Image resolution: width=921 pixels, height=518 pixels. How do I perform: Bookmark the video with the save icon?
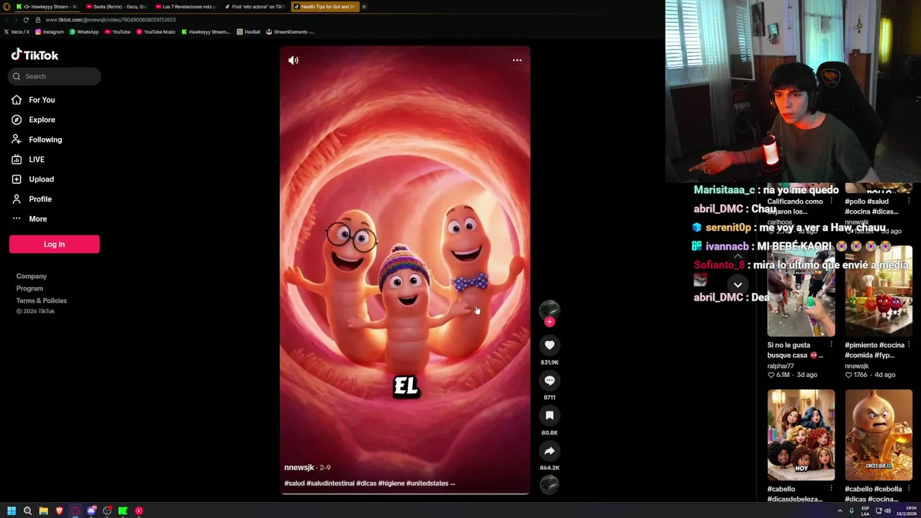click(549, 416)
